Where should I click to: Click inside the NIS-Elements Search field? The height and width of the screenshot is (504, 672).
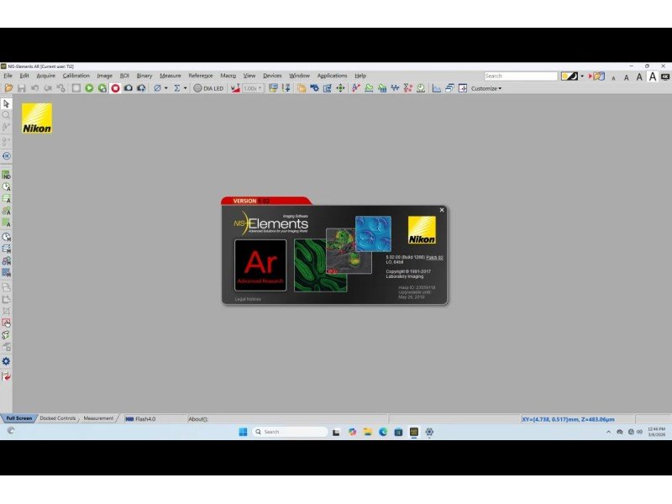click(520, 76)
